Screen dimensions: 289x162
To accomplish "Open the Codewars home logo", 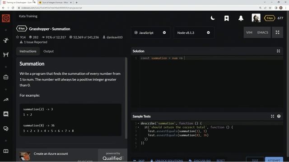I will tap(6, 18).
